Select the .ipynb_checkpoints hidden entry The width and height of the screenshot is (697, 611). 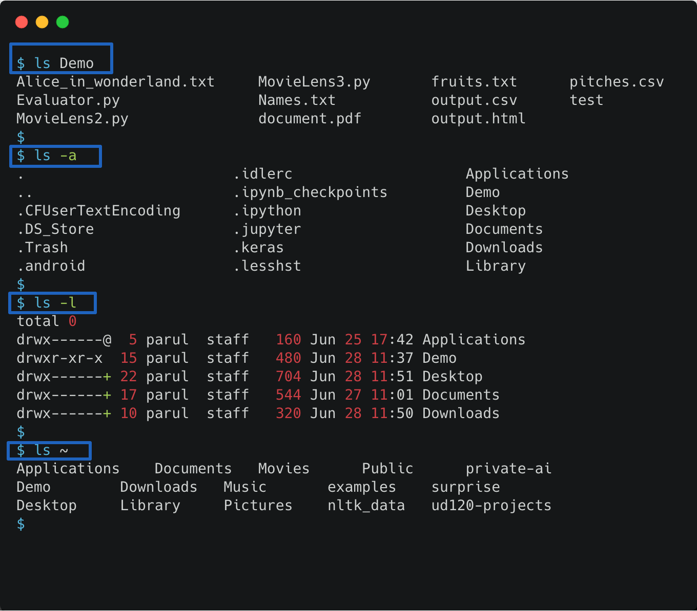[x=310, y=192]
